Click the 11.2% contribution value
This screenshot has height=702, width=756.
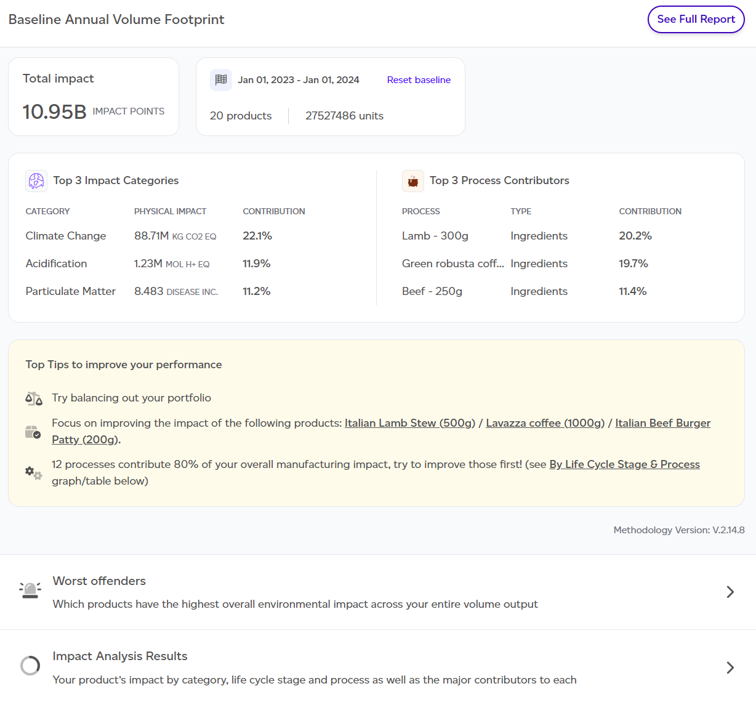coord(257,291)
